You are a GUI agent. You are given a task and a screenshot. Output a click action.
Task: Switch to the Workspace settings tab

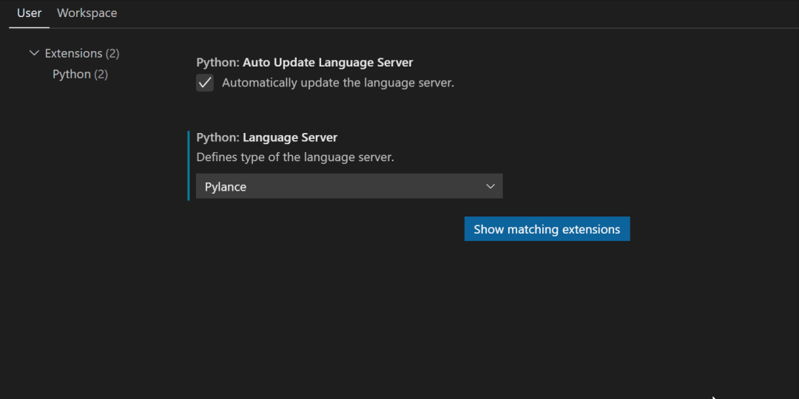(x=87, y=13)
